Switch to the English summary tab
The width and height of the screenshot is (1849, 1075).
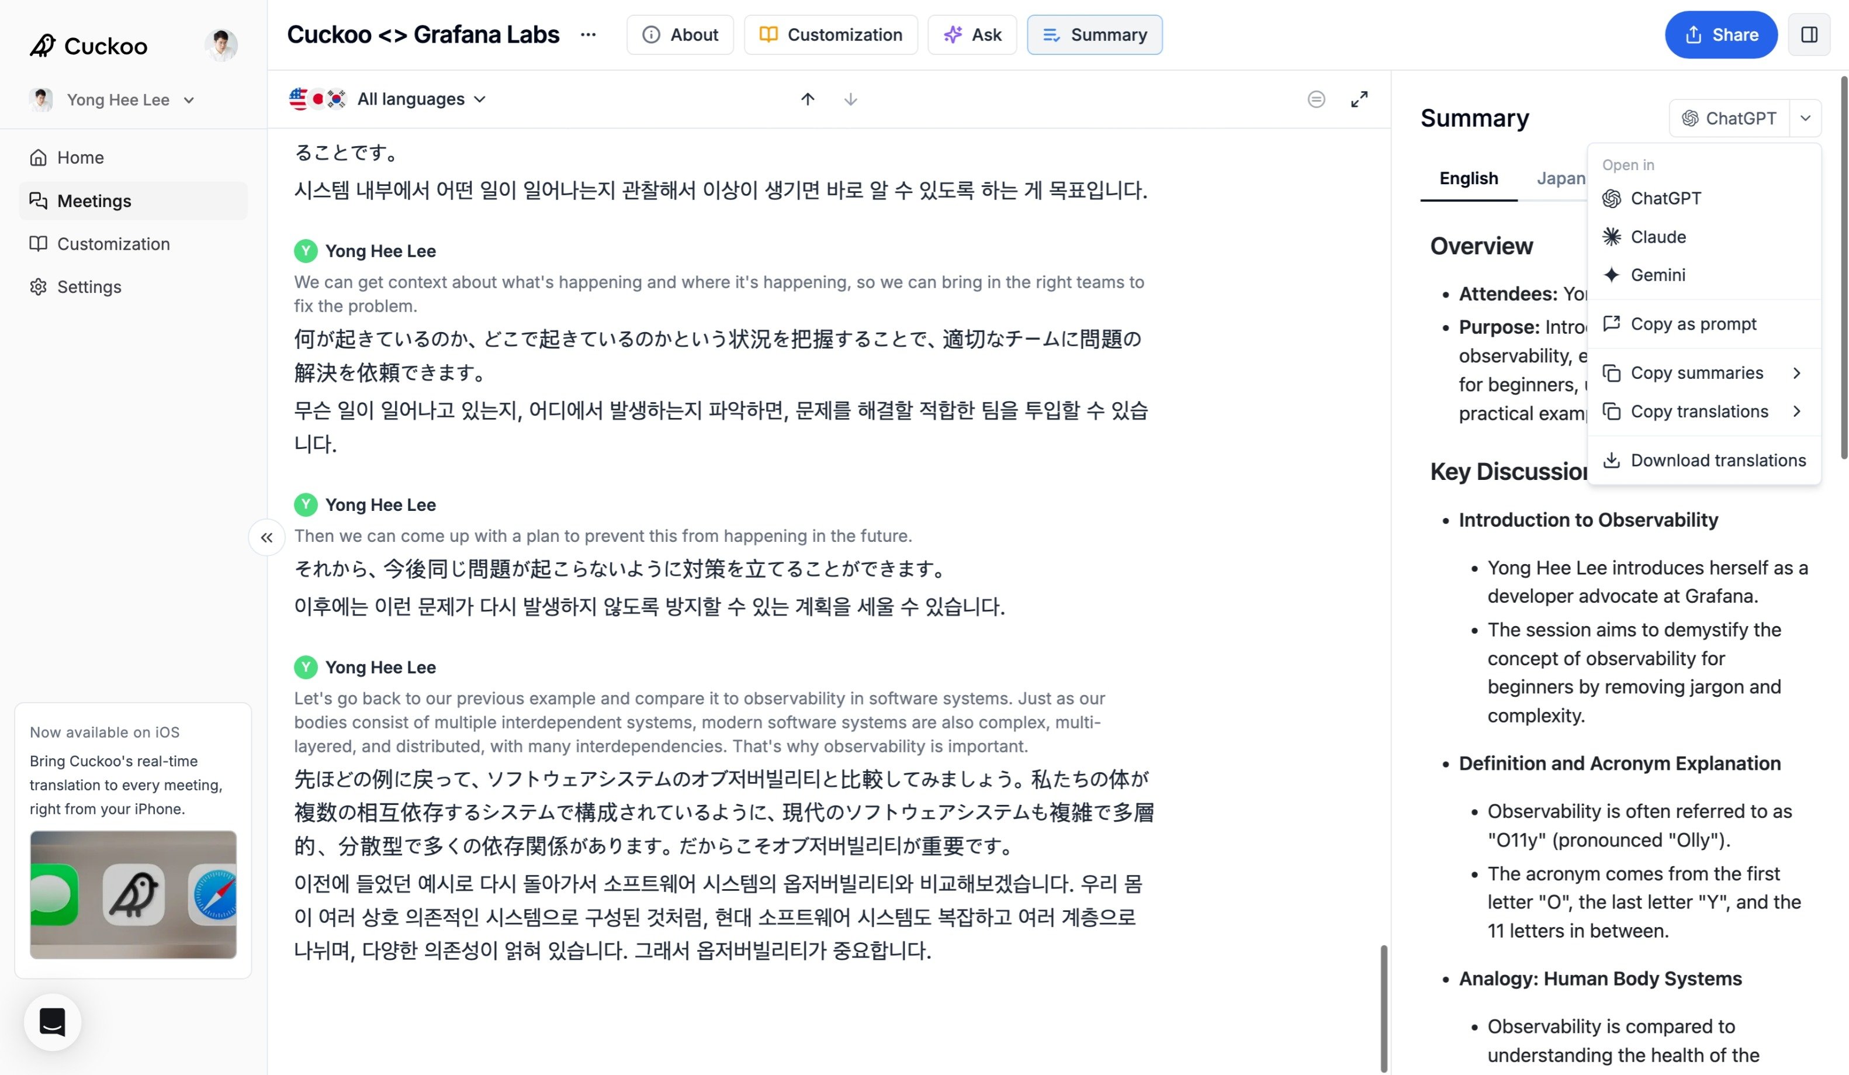coord(1468,178)
